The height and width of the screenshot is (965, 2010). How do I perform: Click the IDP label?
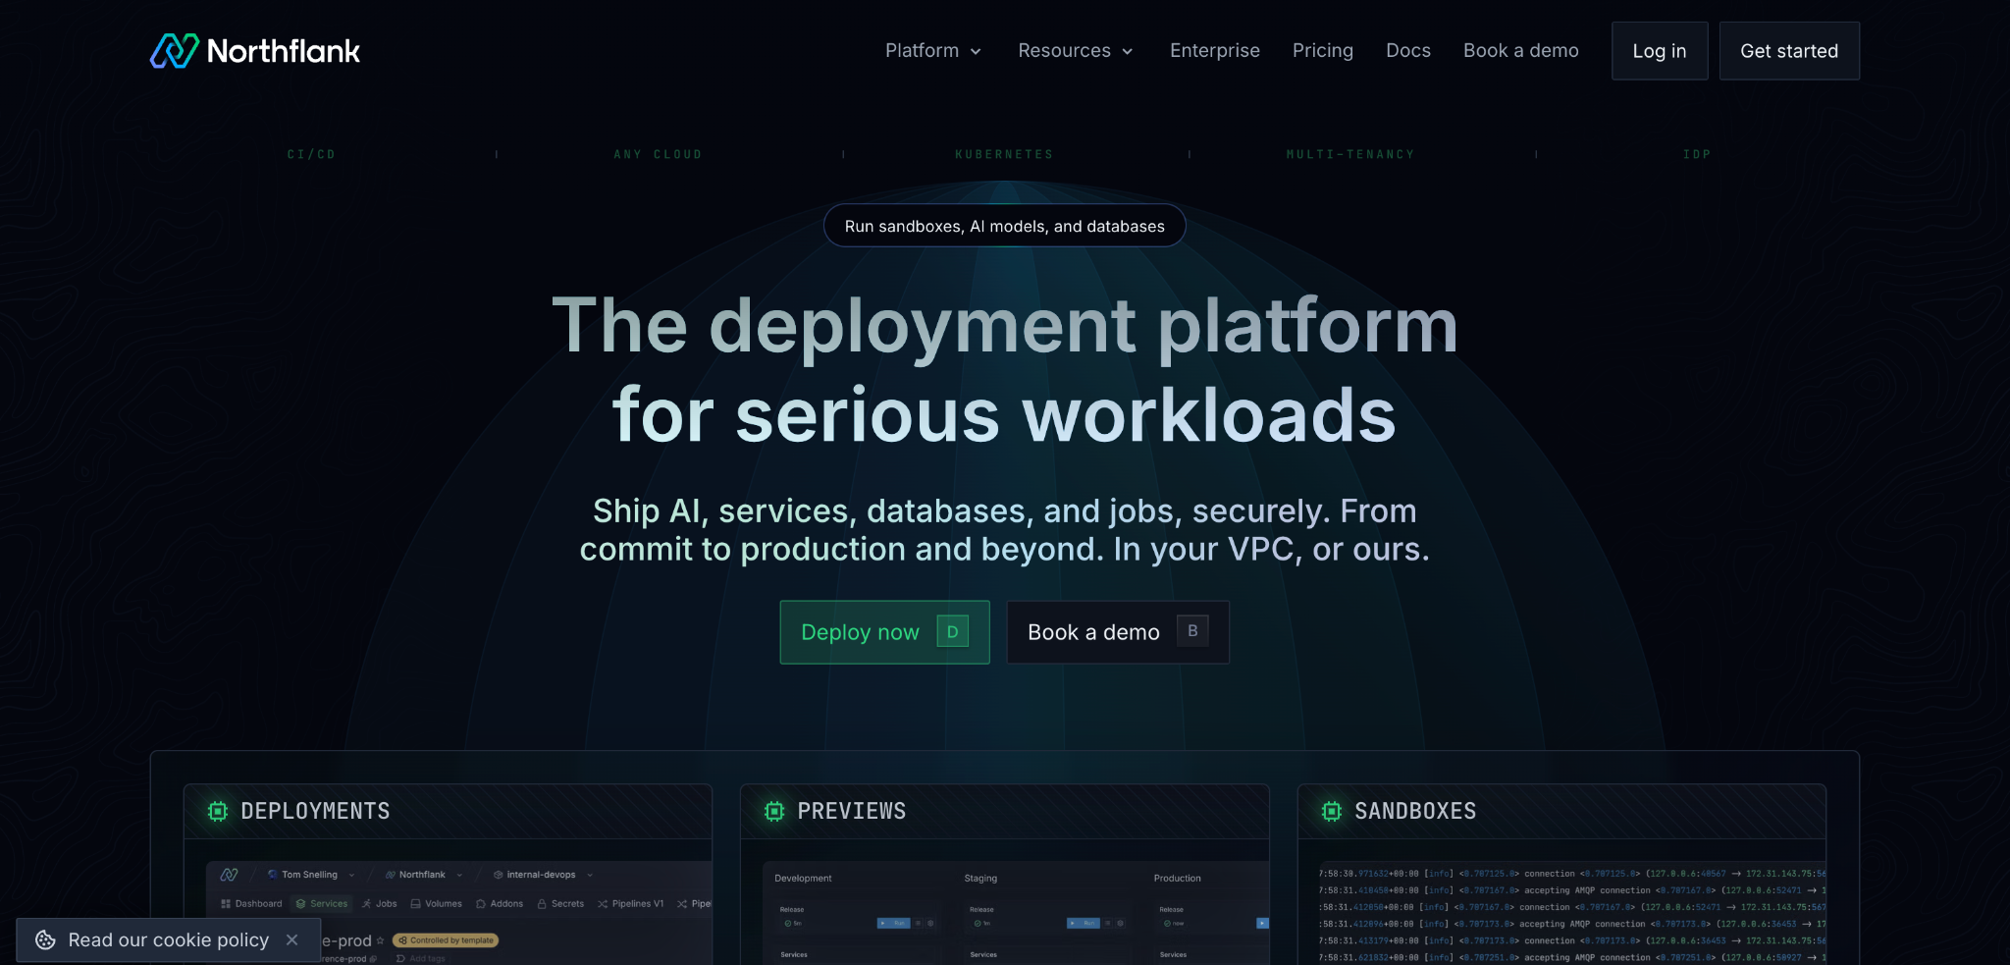[1697, 155]
